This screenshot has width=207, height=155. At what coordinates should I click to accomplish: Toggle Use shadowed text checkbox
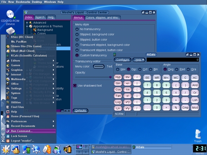[75, 86]
